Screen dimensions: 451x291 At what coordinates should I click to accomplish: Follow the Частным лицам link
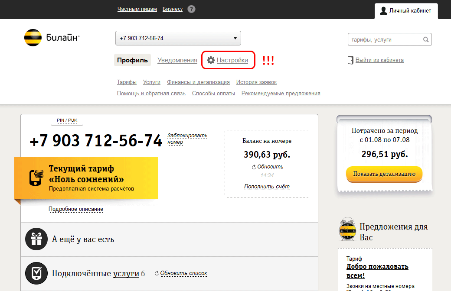(x=137, y=9)
